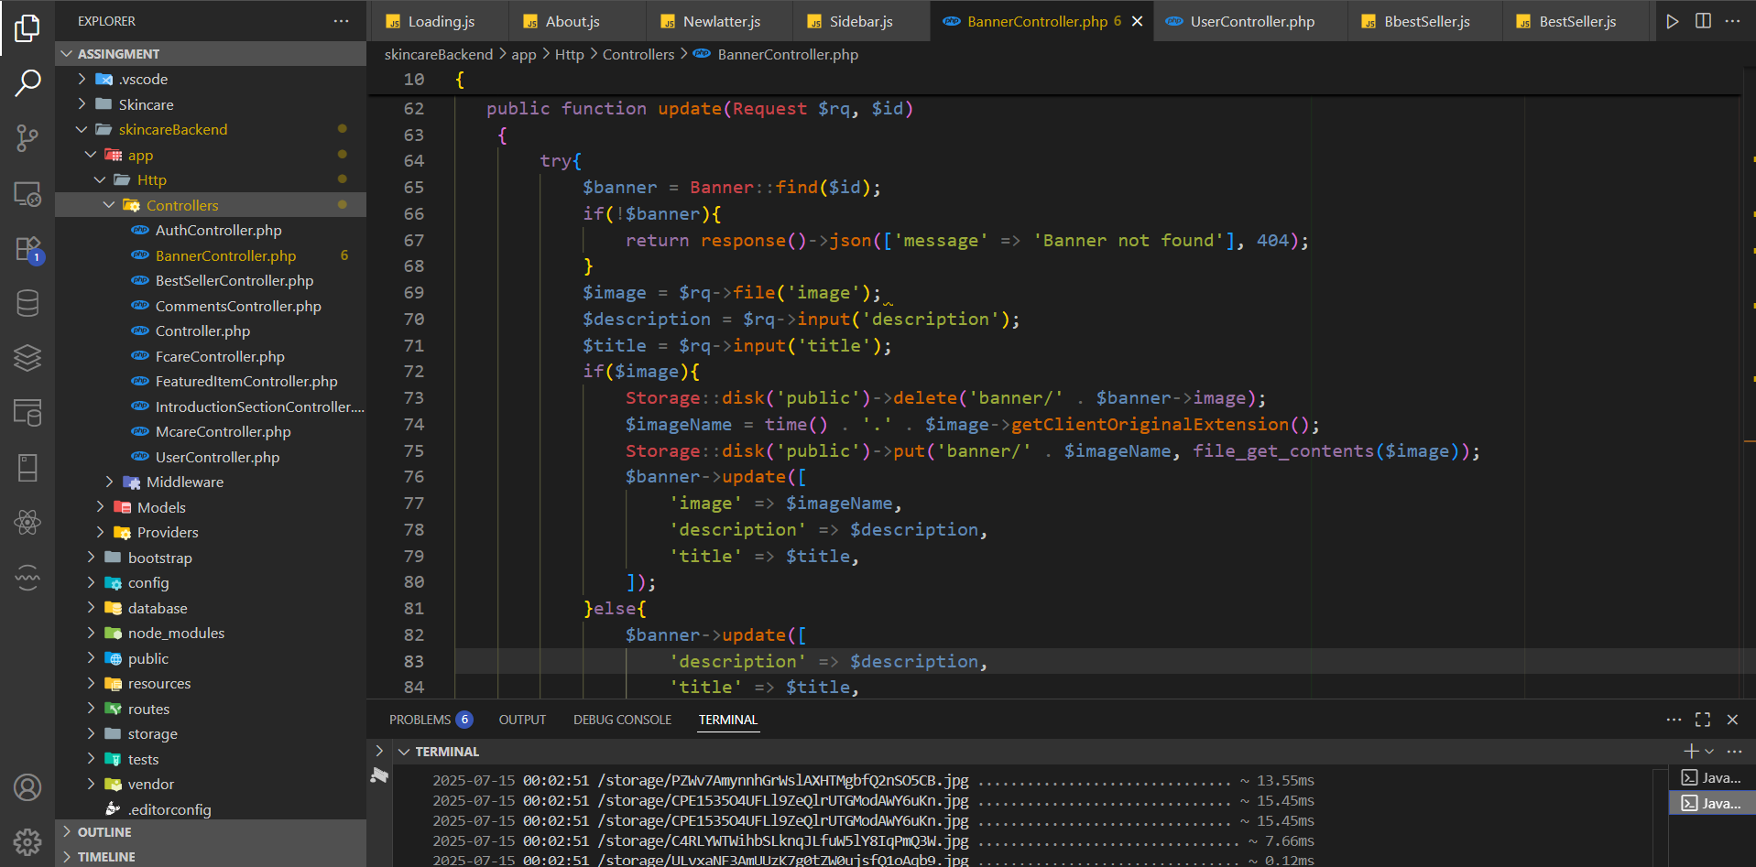The image size is (1756, 867).
Task: Open BestSellerController.php in the explorer
Action: click(211, 280)
